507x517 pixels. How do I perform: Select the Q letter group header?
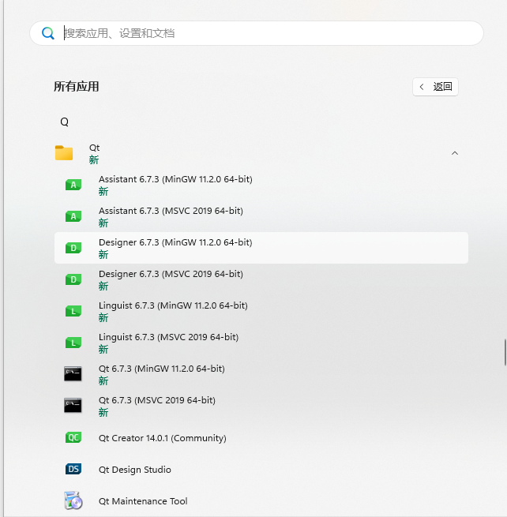[64, 122]
